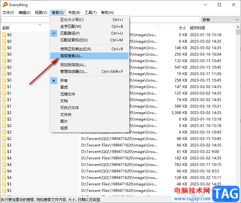
Task: Open the 书签(B) menu
Action: 74,12
